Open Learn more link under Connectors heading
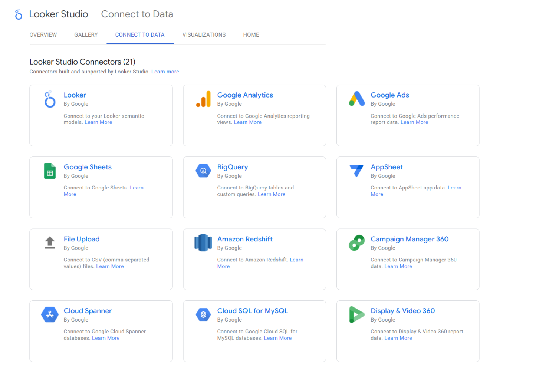 (165, 72)
